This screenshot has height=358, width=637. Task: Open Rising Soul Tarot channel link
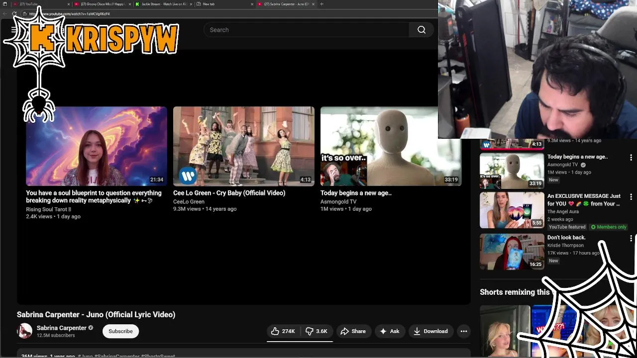point(48,209)
